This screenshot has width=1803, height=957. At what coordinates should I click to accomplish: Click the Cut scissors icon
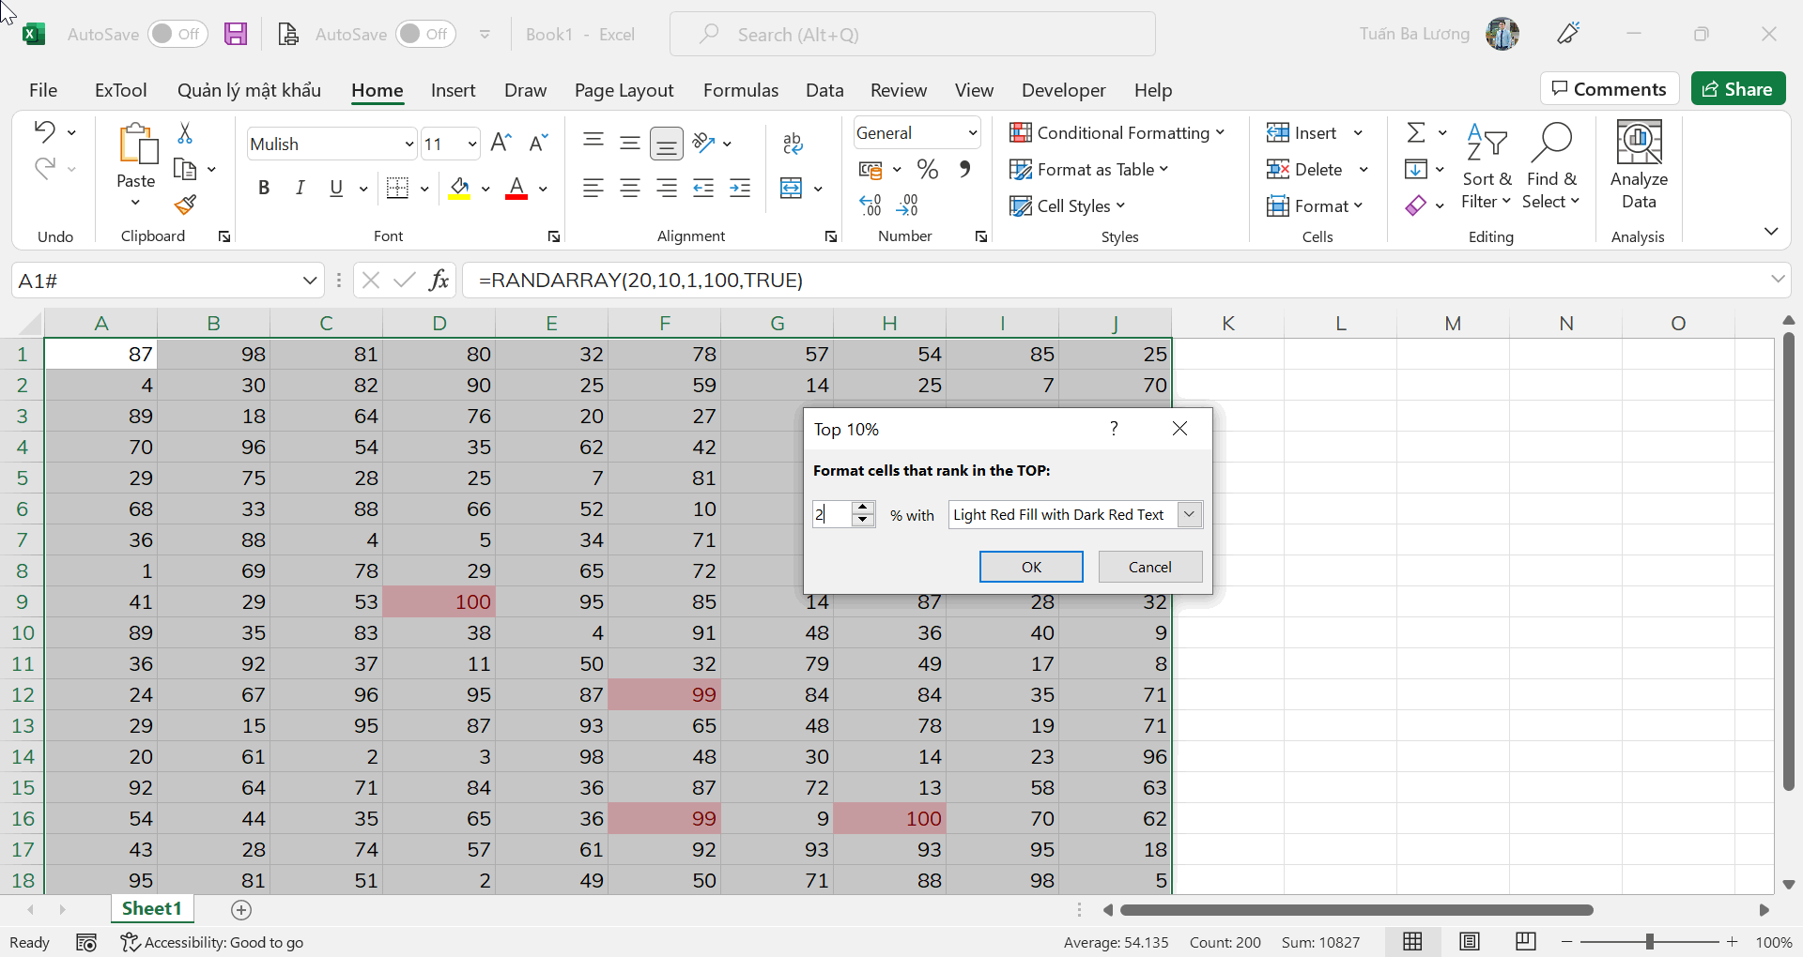click(x=185, y=133)
